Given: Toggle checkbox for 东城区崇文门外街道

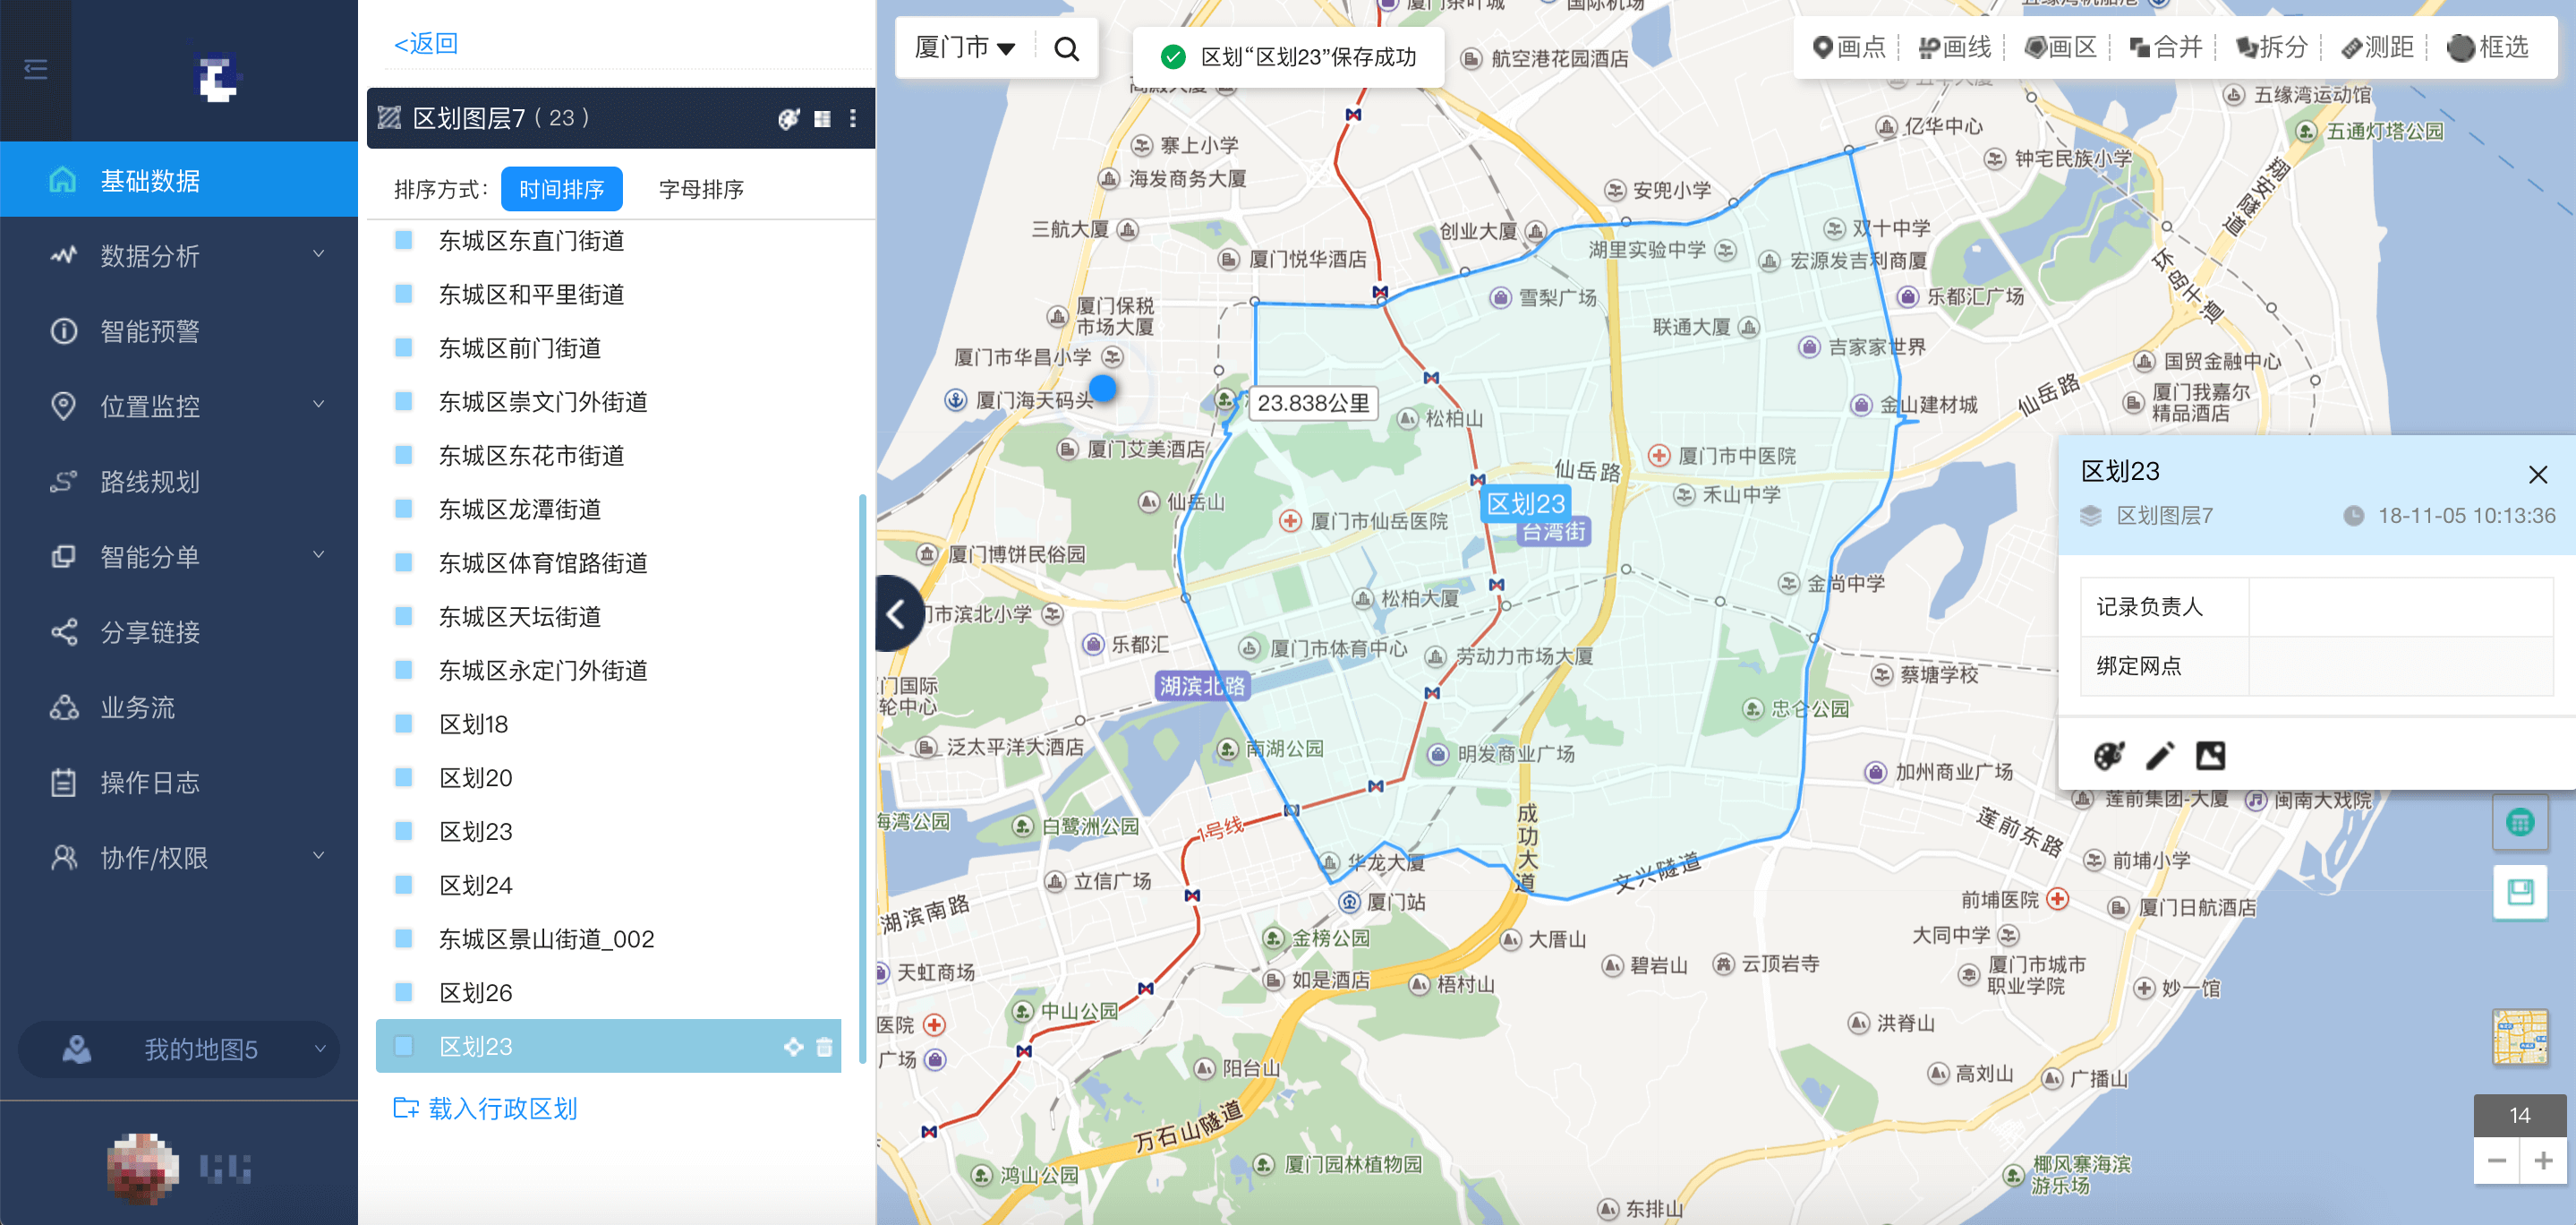Looking at the screenshot, I should tap(404, 401).
